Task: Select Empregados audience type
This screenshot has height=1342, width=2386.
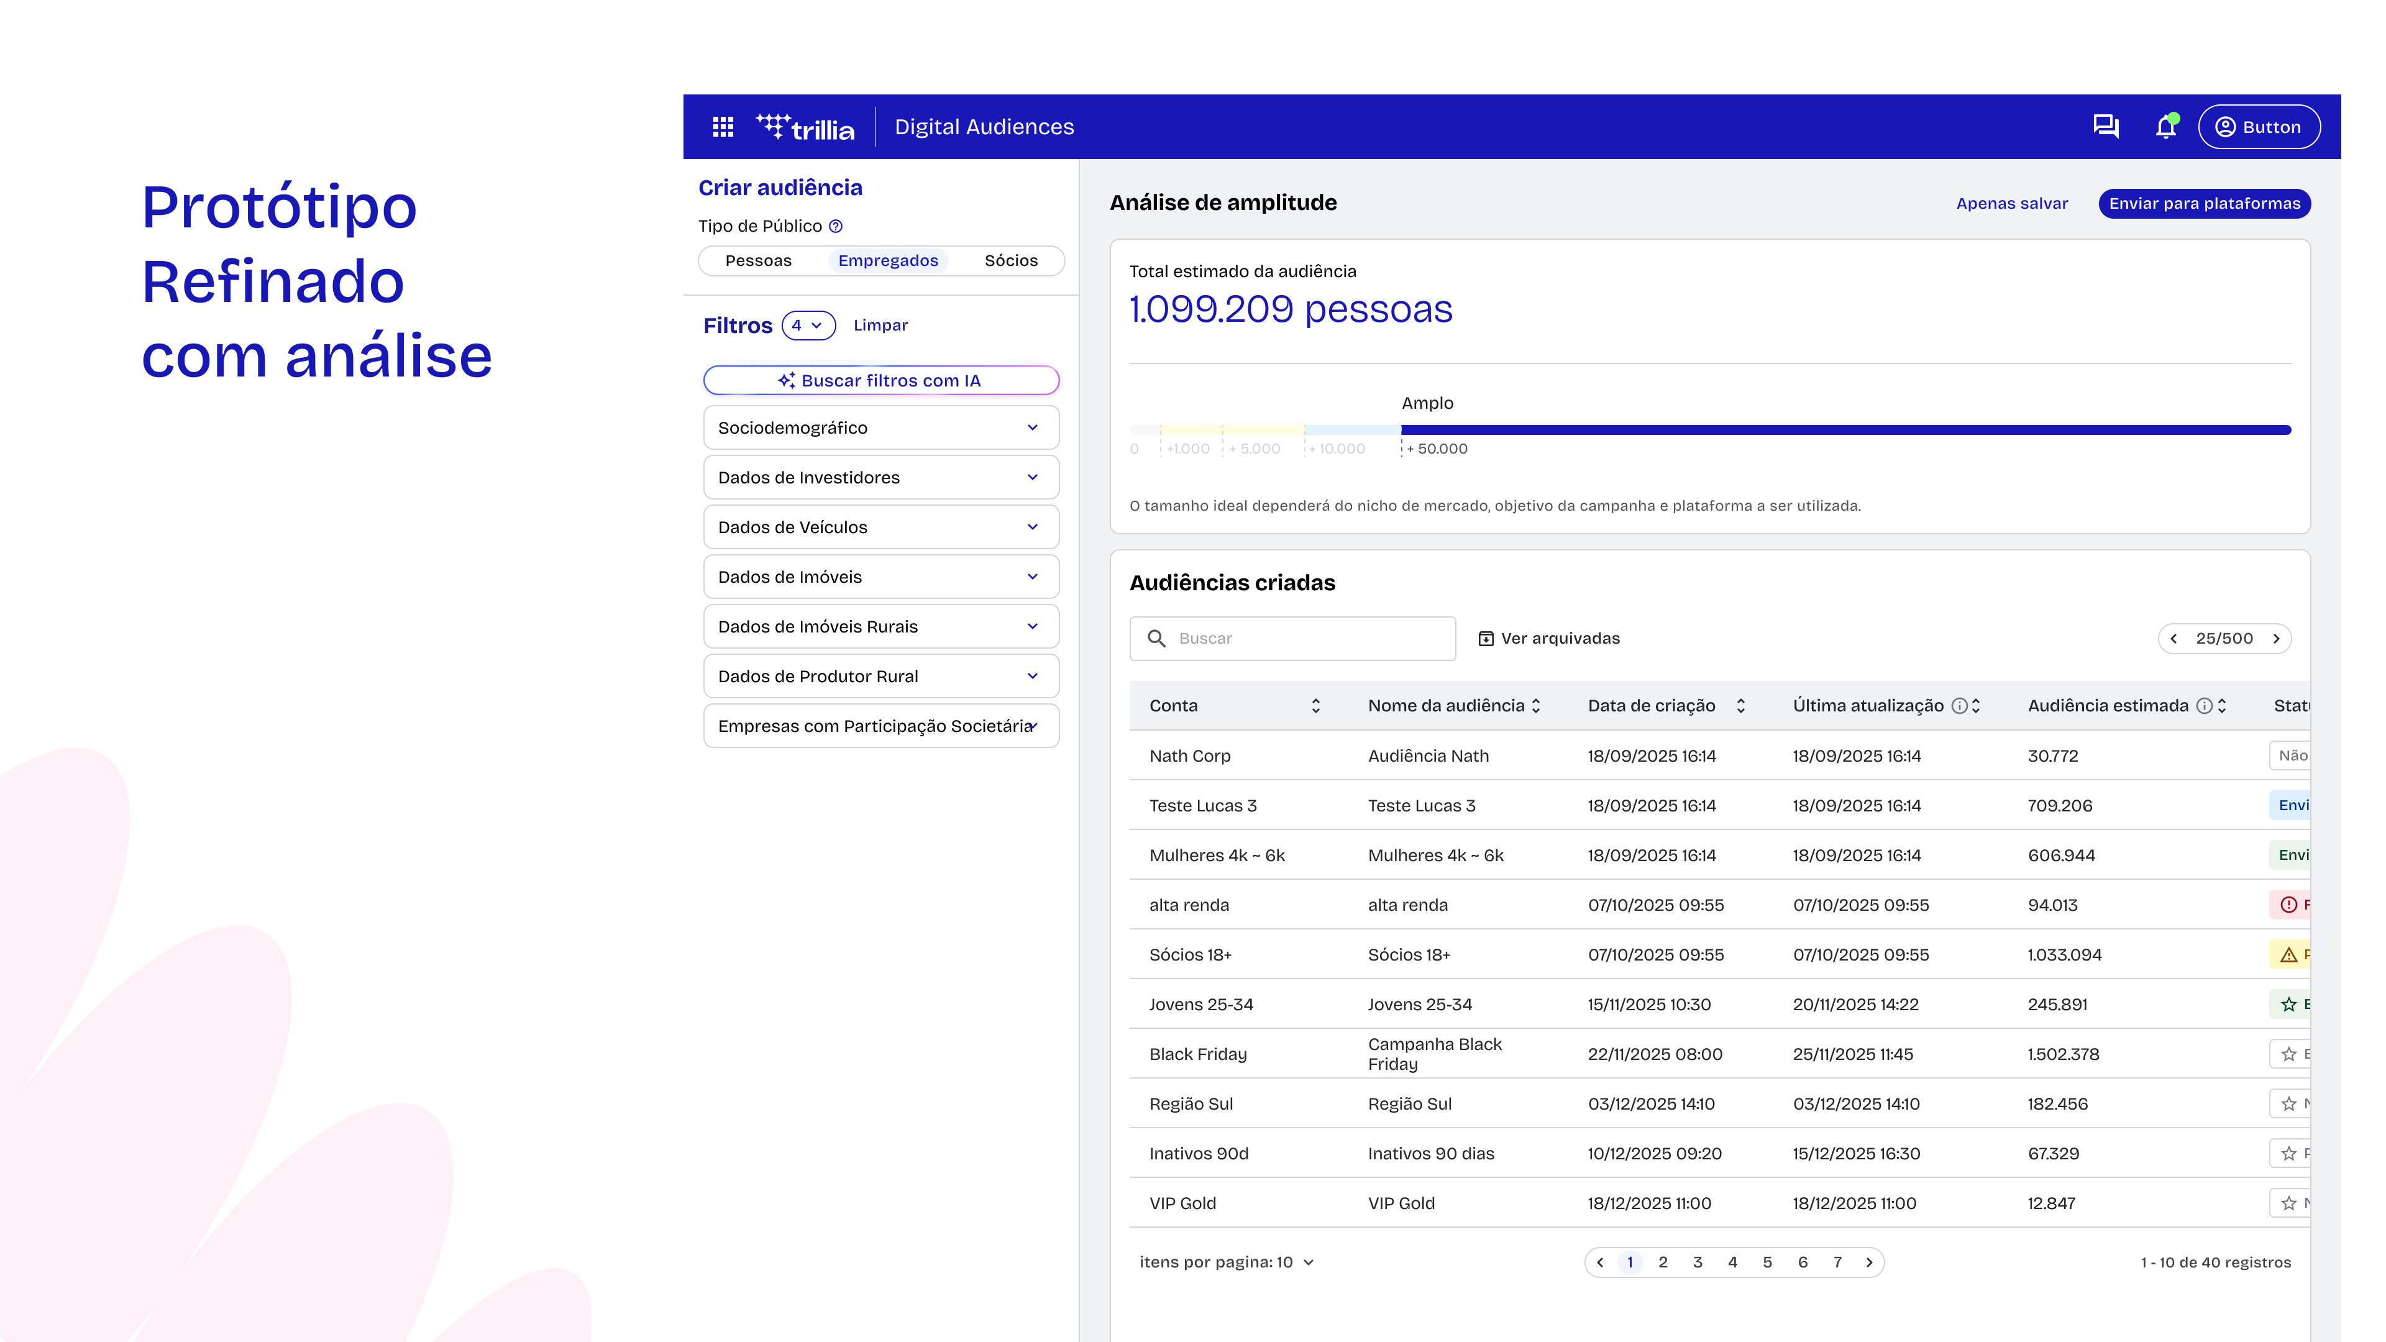Action: pyautogui.click(x=889, y=261)
